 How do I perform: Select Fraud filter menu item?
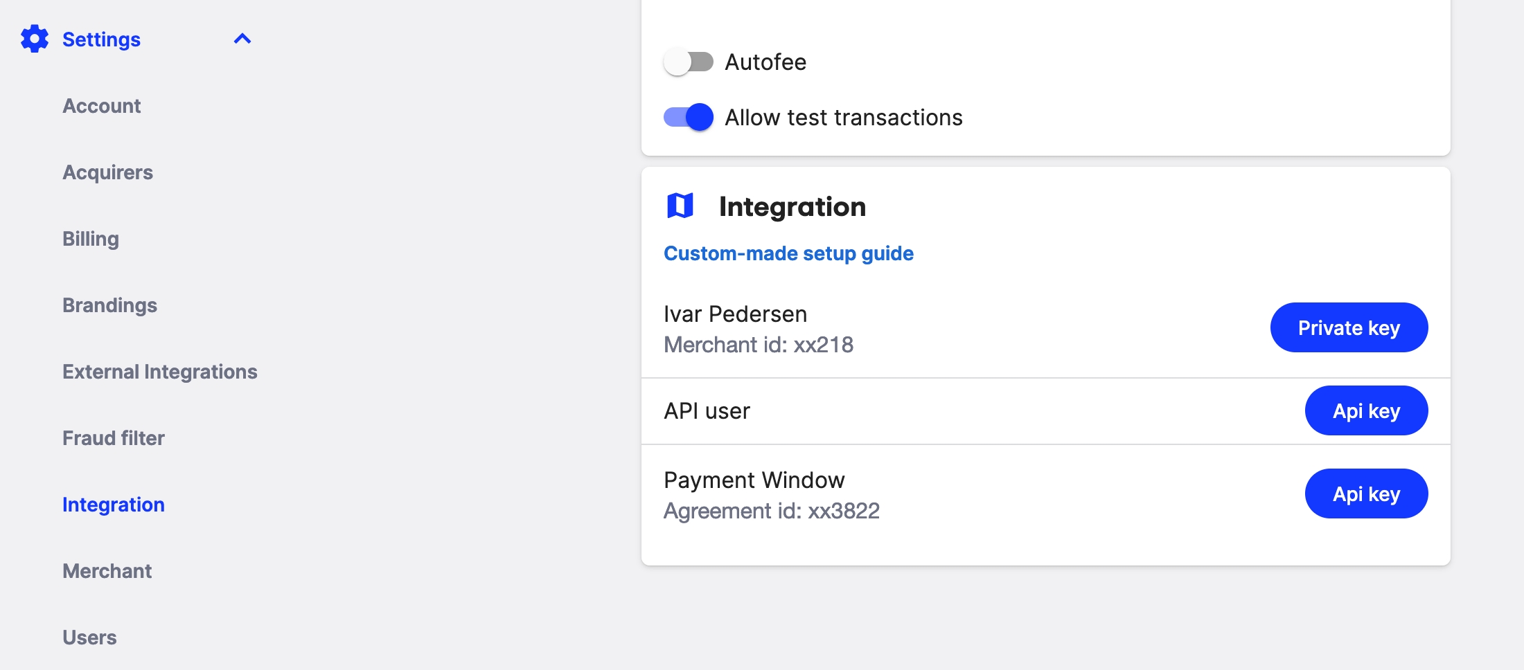114,438
